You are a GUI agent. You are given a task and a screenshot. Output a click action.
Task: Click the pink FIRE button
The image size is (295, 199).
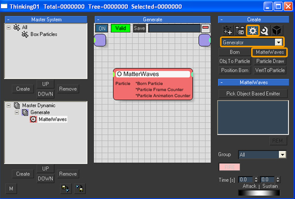pos(230,167)
